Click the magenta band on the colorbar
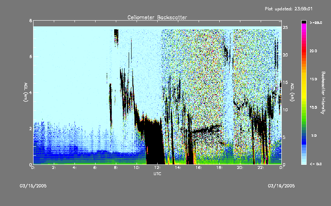The width and height of the screenshot is (331, 206). click(304, 27)
